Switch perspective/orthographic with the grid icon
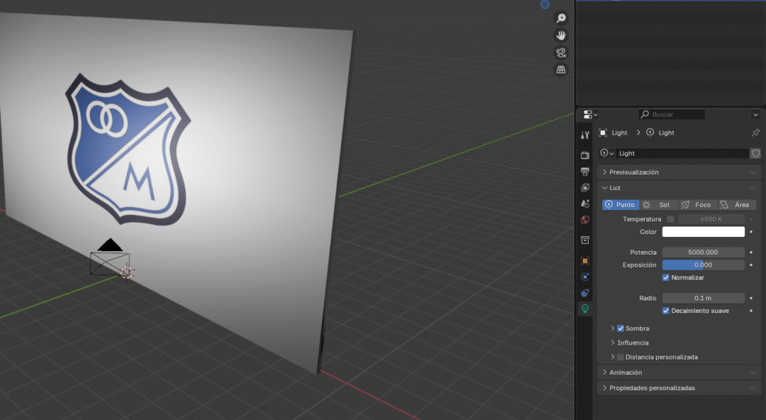The height and width of the screenshot is (420, 766). tap(560, 70)
